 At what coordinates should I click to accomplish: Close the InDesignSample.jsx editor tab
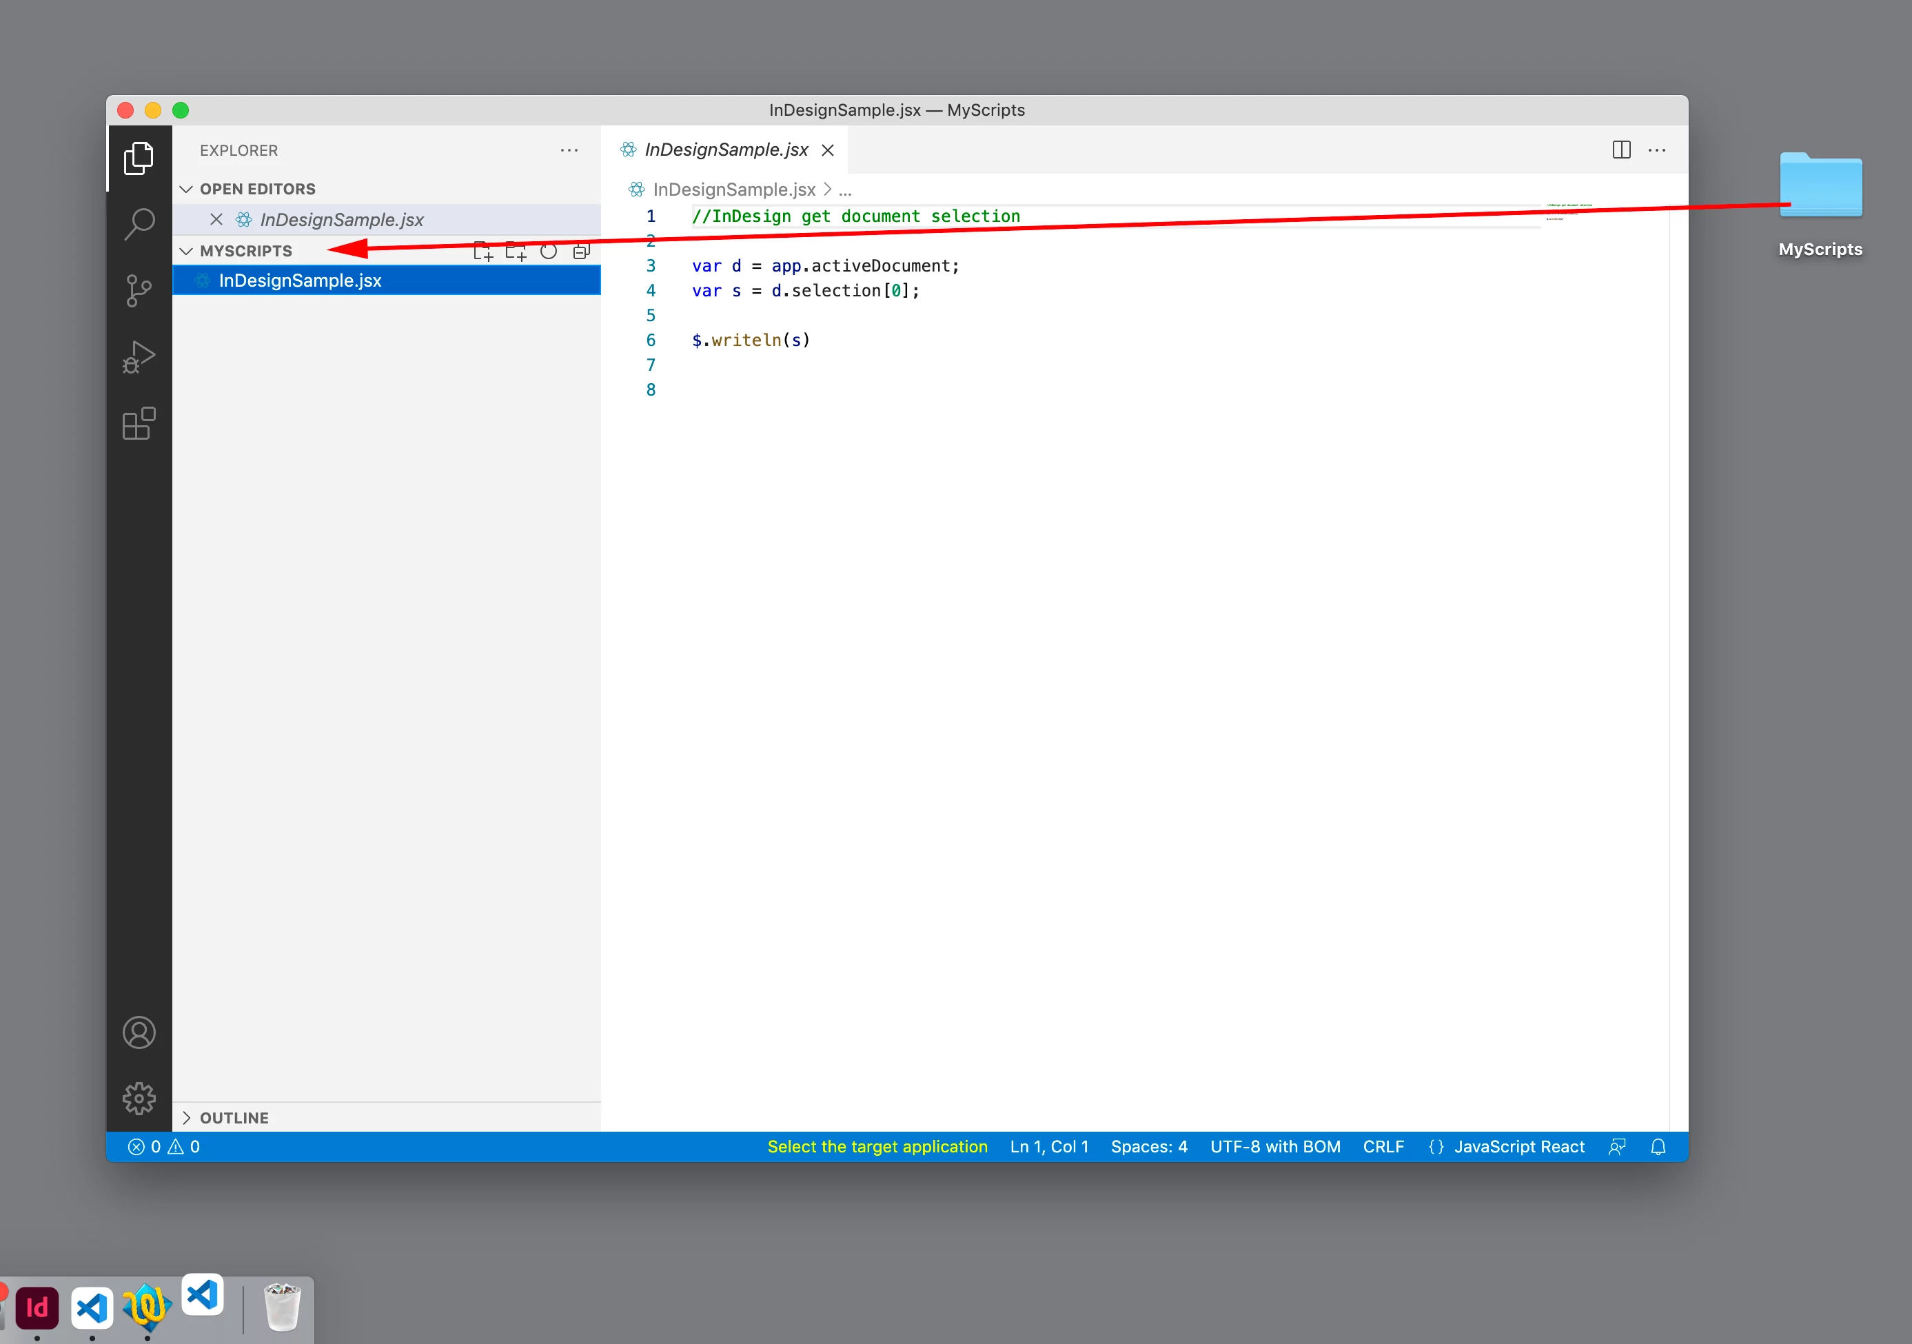828,150
